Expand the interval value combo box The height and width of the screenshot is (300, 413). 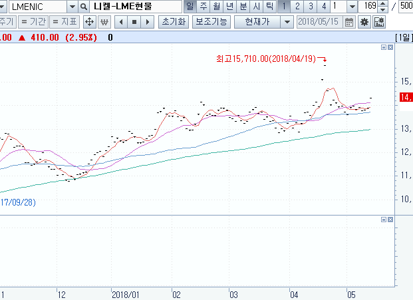click(353, 7)
